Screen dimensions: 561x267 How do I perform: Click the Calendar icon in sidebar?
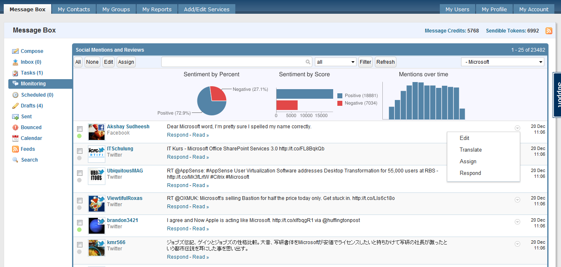pyautogui.click(x=15, y=138)
